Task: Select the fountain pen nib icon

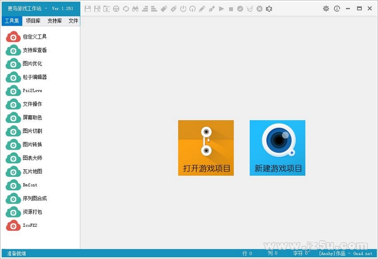Action: tap(212, 9)
